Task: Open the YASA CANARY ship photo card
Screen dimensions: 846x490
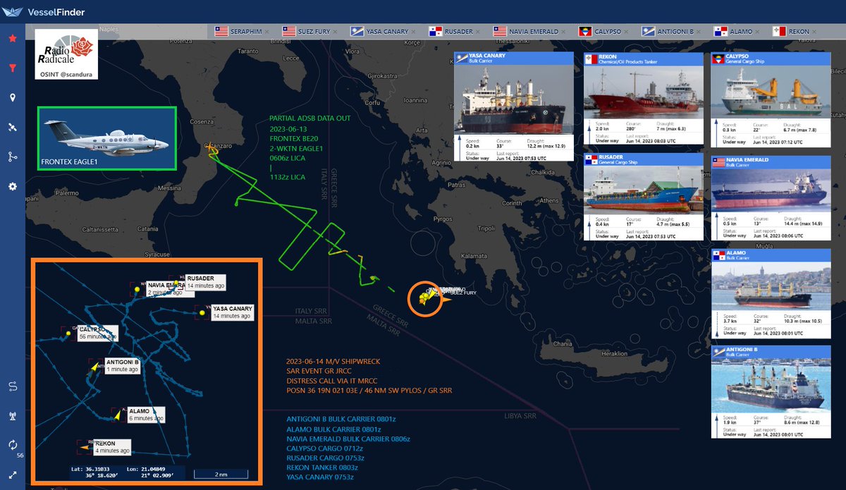Action: [x=515, y=106]
